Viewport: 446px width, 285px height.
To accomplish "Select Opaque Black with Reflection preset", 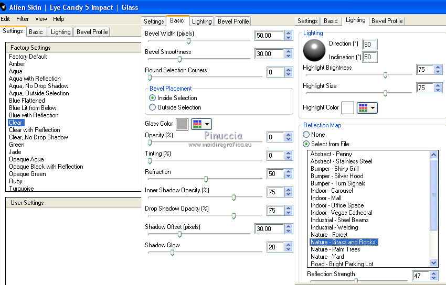I will [46, 167].
